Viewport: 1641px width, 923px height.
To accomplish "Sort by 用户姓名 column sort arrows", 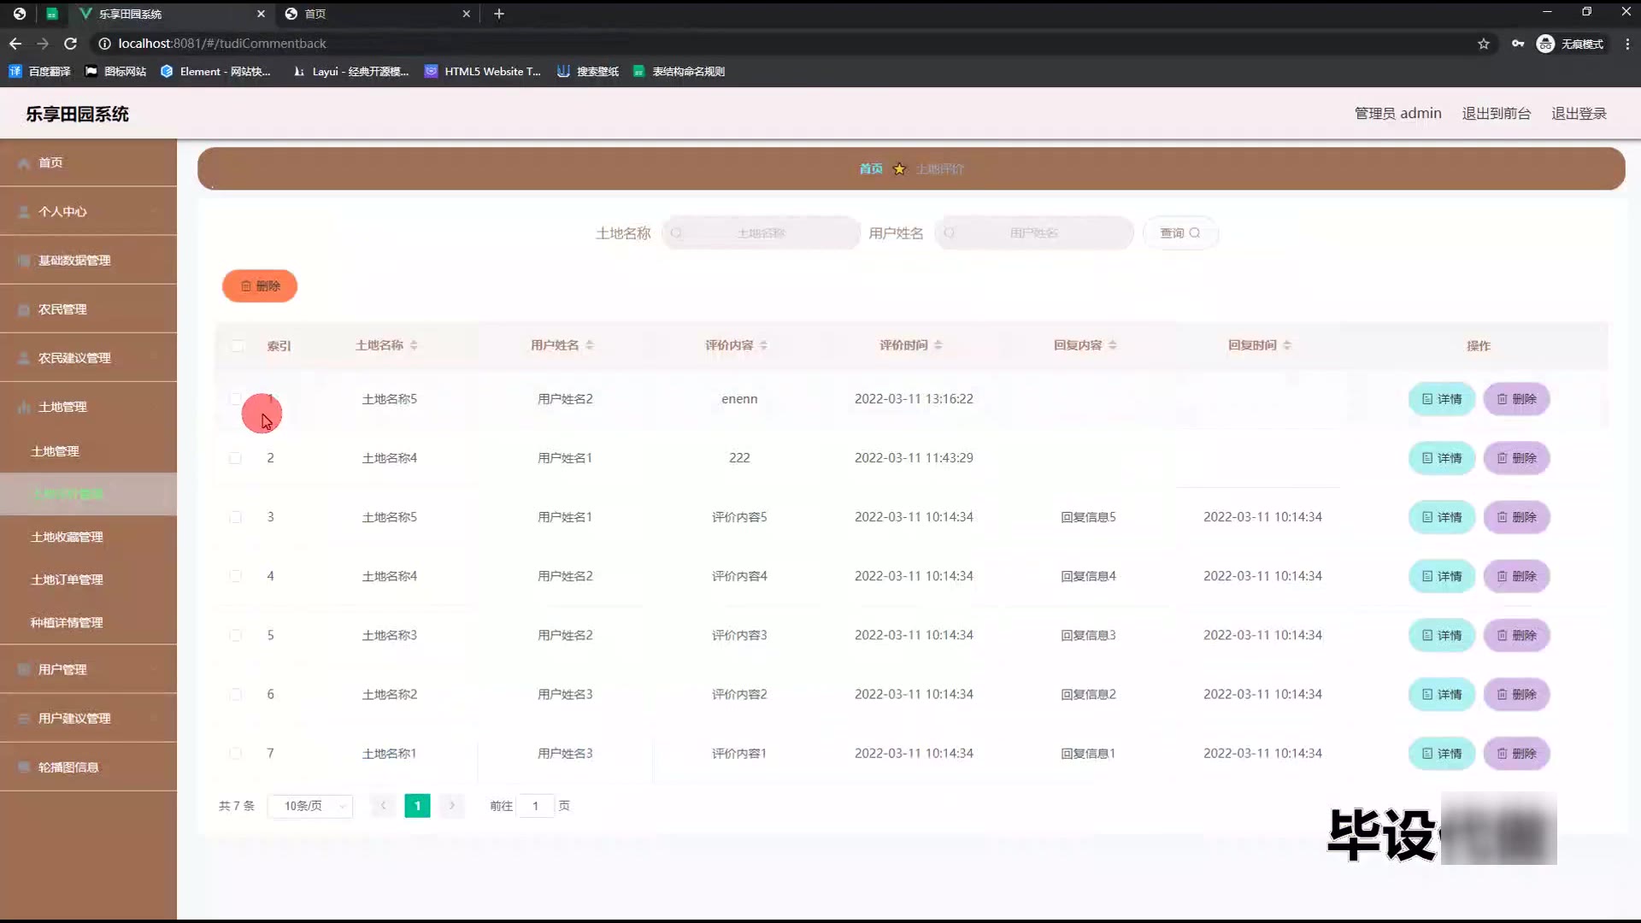I will click(590, 345).
